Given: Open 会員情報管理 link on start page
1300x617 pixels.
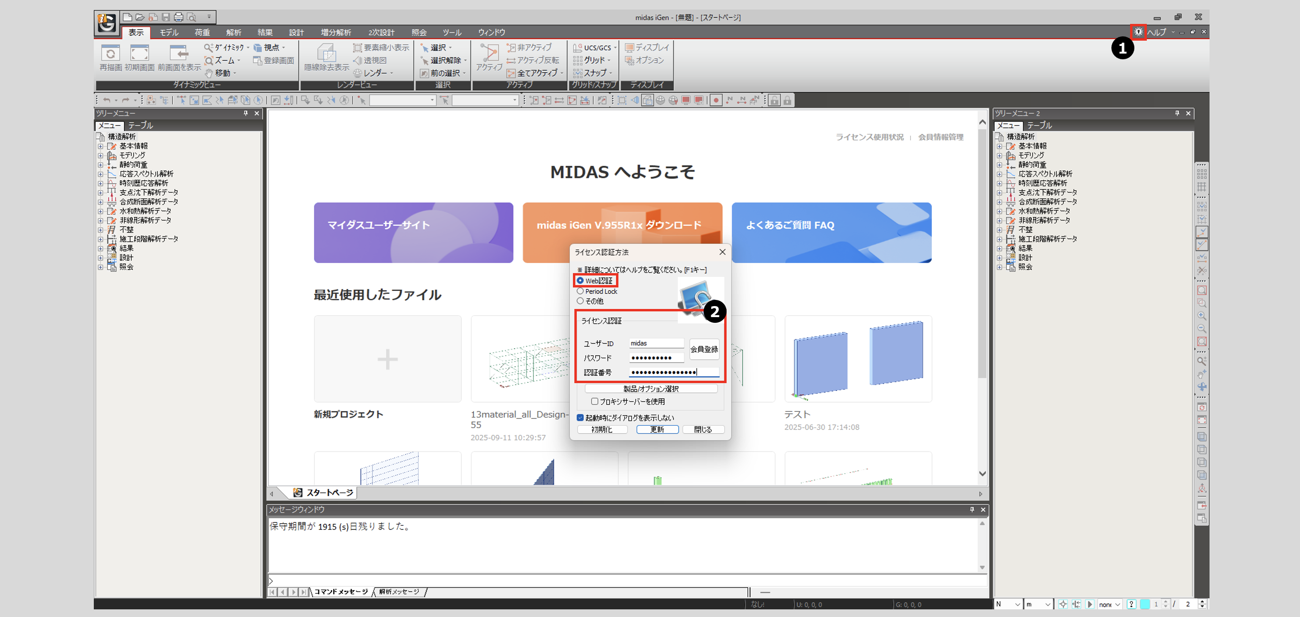Looking at the screenshot, I should 941,137.
